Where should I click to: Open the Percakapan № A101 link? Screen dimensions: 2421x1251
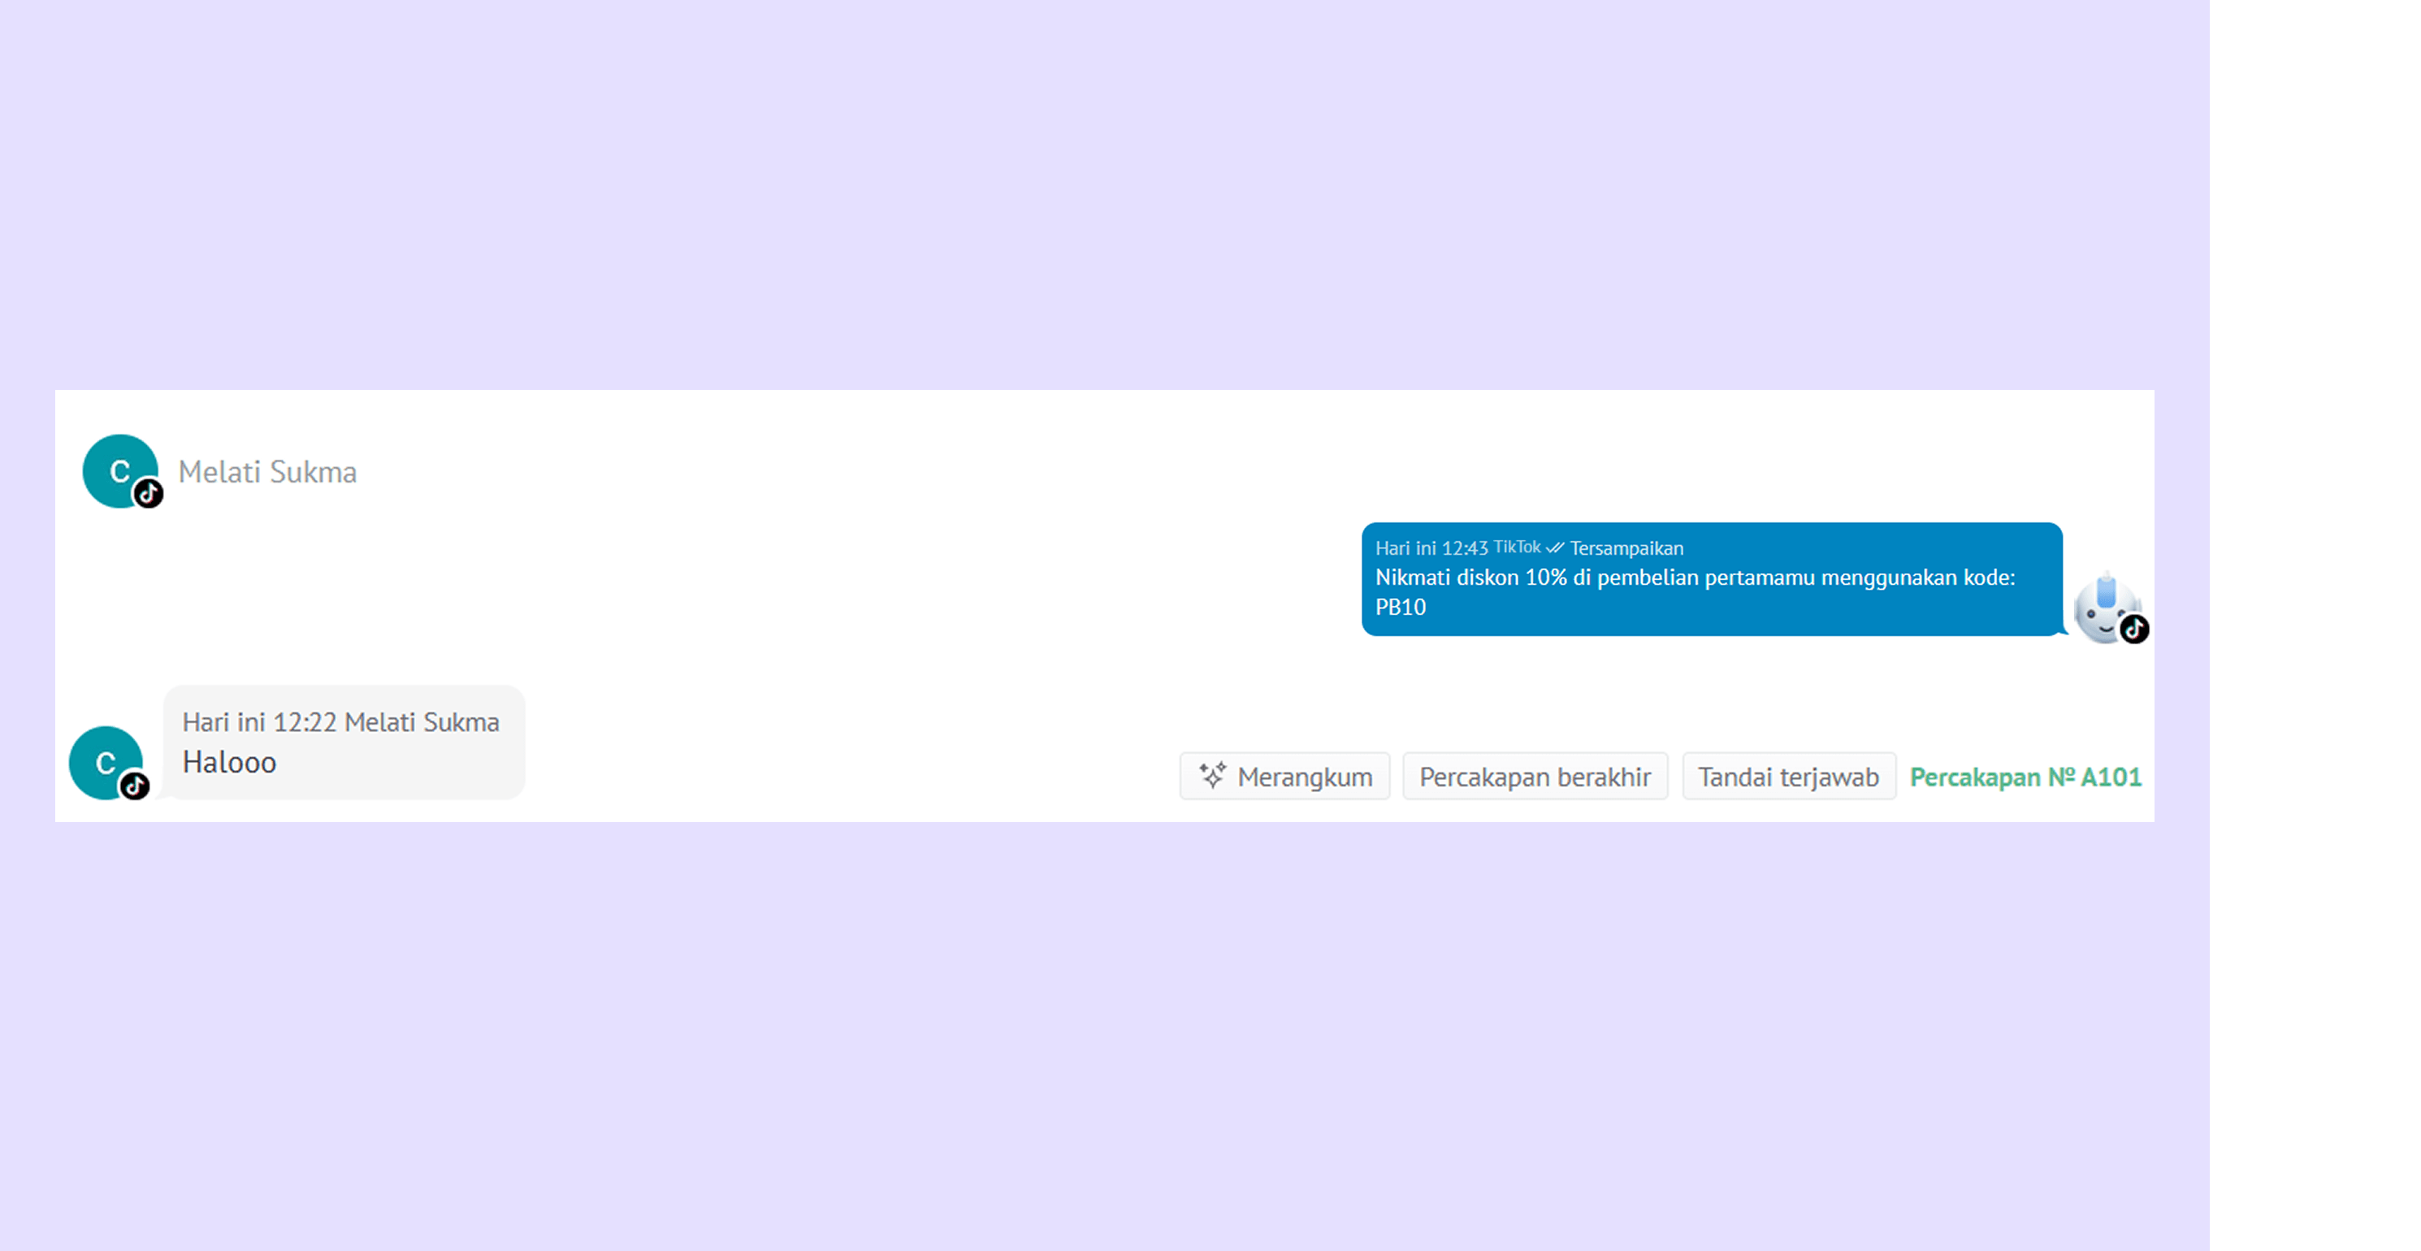[2025, 777]
